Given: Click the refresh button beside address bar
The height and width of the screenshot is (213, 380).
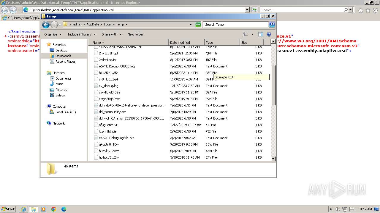Looking at the screenshot, I should (x=198, y=25).
